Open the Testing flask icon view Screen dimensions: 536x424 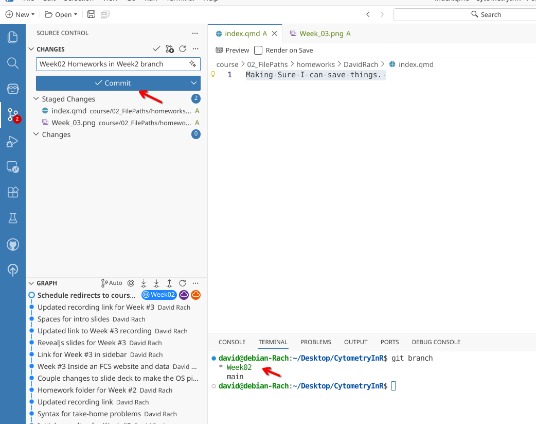tap(13, 218)
